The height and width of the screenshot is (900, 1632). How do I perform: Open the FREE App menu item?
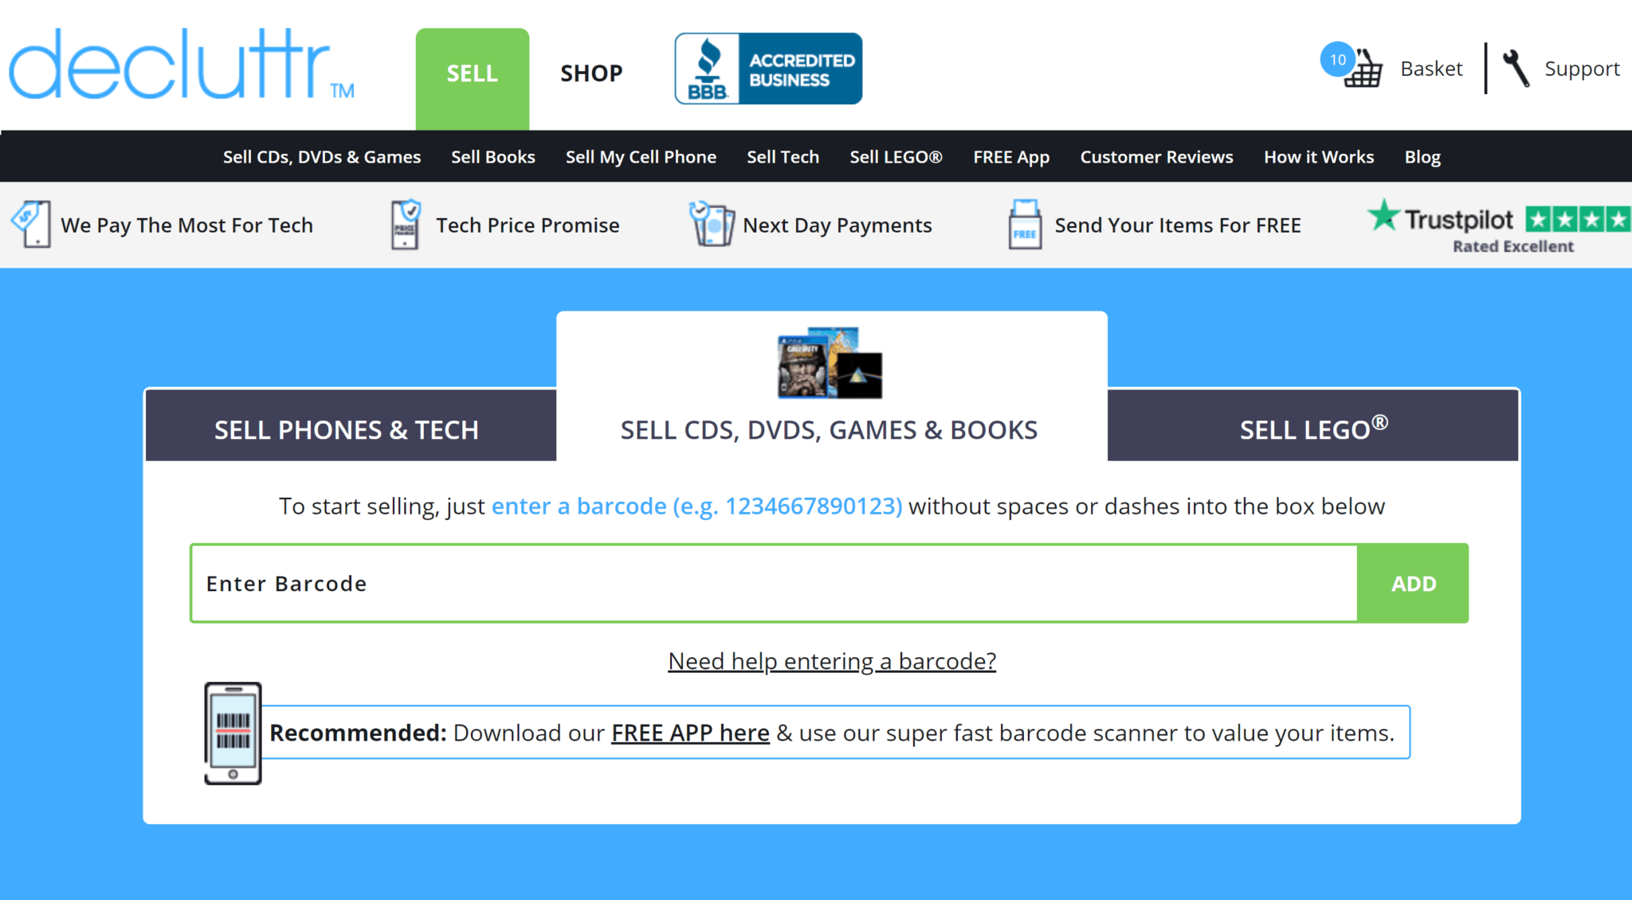coord(1011,157)
